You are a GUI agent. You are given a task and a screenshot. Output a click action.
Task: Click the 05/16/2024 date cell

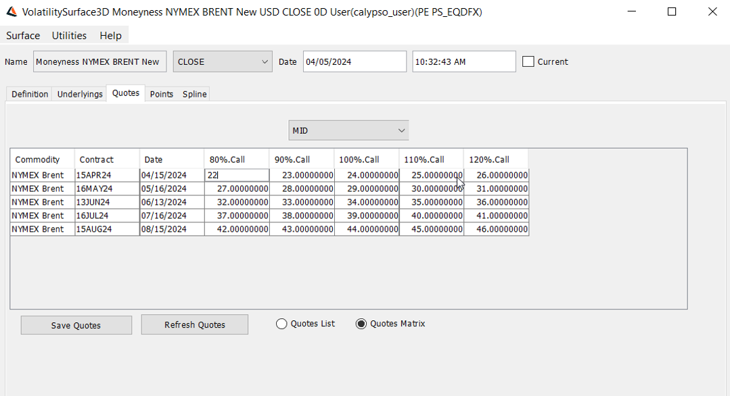tap(172, 189)
